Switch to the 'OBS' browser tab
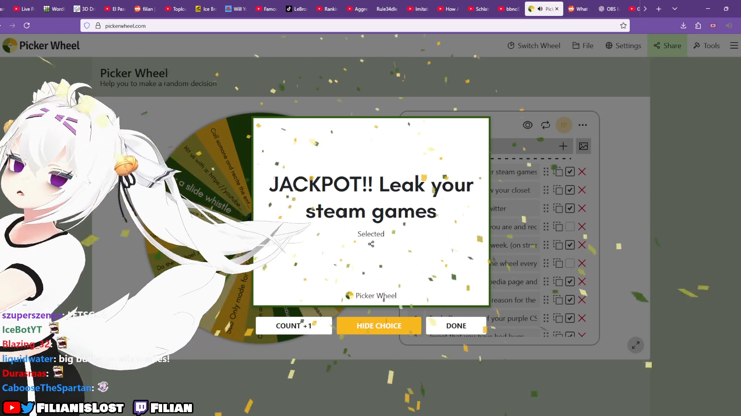The image size is (741, 416). click(x=609, y=9)
